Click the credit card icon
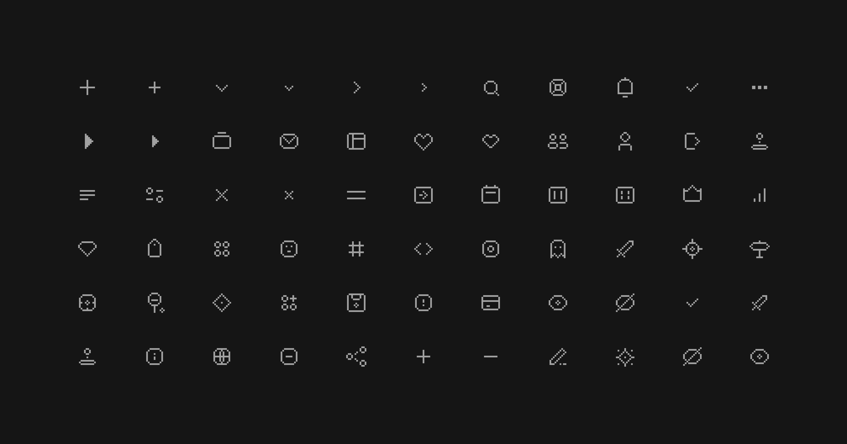The height and width of the screenshot is (444, 847). (x=490, y=303)
